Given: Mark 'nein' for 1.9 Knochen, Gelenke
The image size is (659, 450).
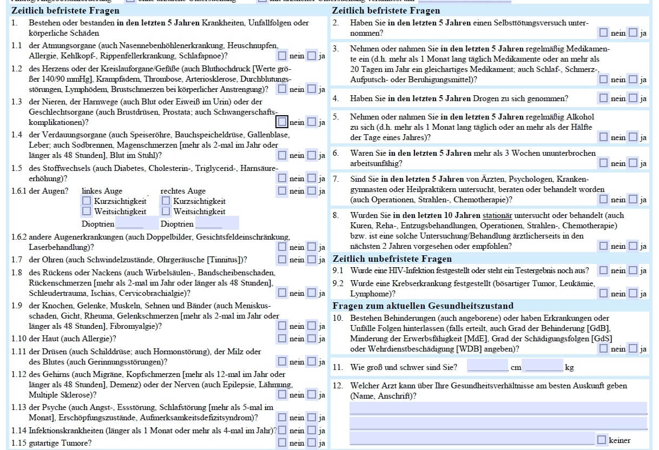Looking at the screenshot, I should click(x=282, y=326).
